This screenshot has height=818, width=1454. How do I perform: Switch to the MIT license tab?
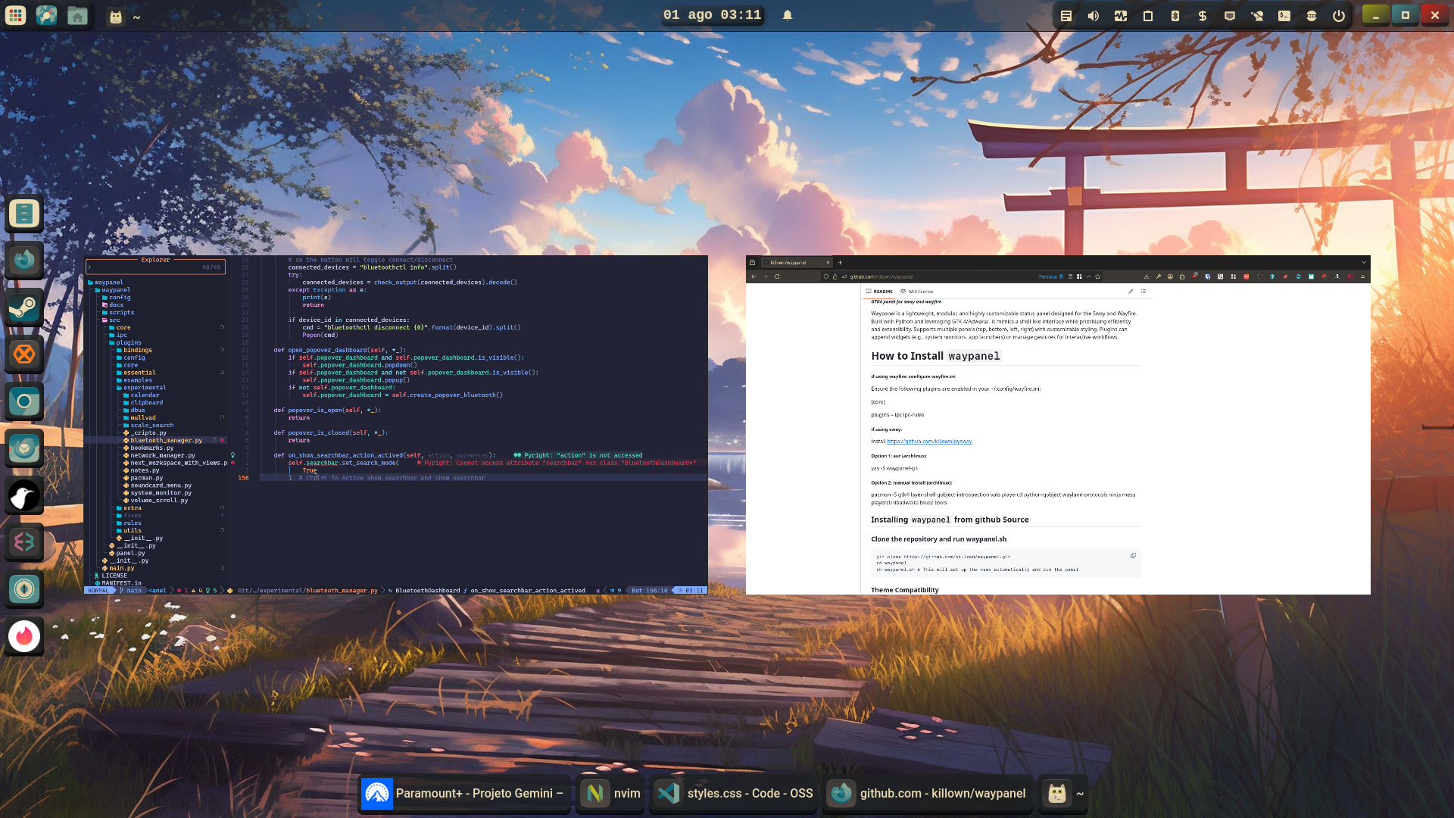pyautogui.click(x=921, y=291)
